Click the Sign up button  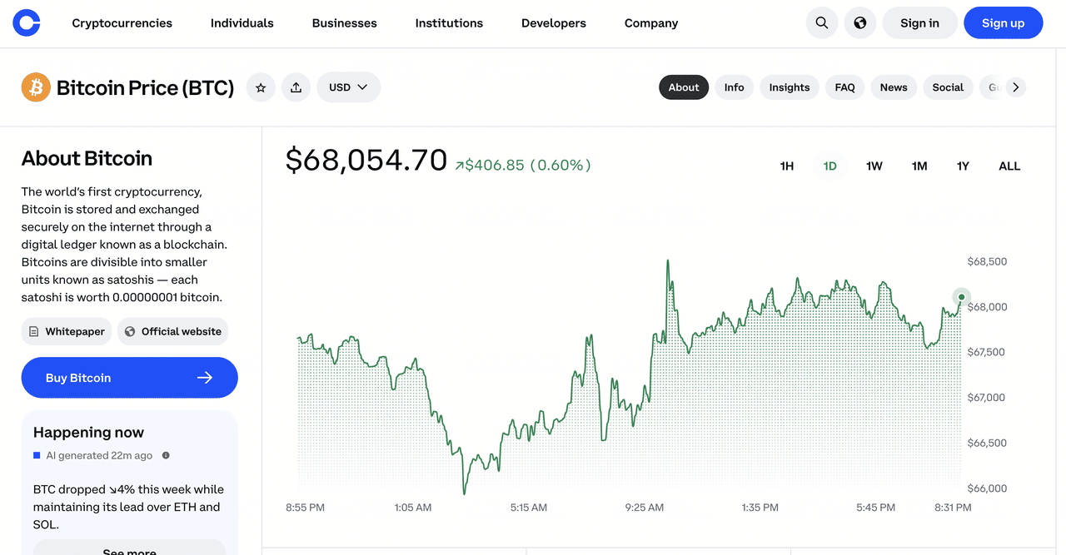1003,23
